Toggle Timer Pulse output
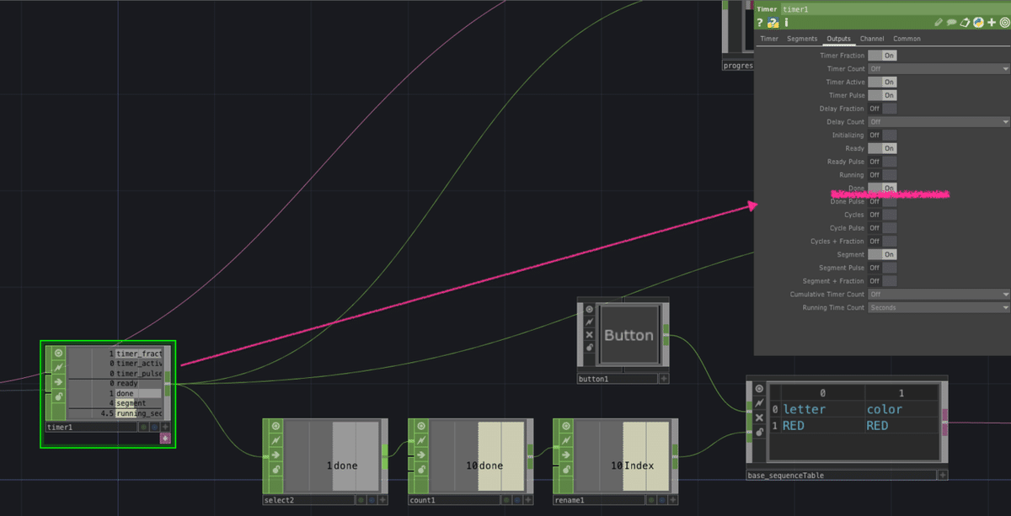Viewport: 1011px width, 516px height. tap(882, 95)
